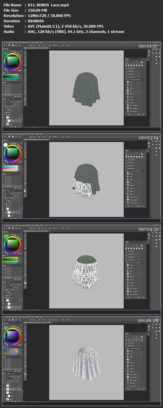Screen dimensions: 163x408
Task: Select the Brush tool in the 00:03:14 toolbar
Action: point(25,159)
